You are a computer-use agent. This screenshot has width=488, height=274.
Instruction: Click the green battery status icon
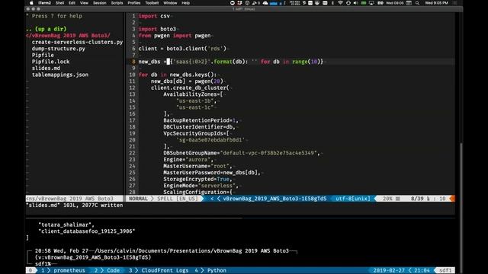pos(364,3)
